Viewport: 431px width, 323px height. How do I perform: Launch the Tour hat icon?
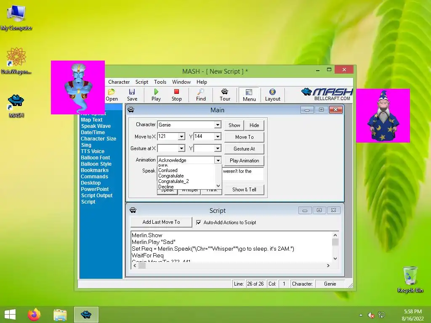225,95
